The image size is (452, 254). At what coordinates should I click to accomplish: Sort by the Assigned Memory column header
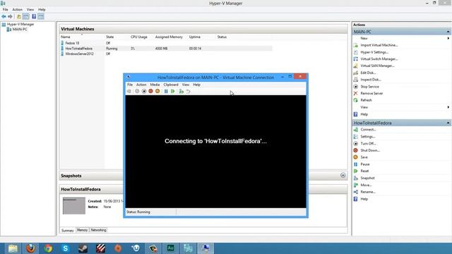click(169, 37)
